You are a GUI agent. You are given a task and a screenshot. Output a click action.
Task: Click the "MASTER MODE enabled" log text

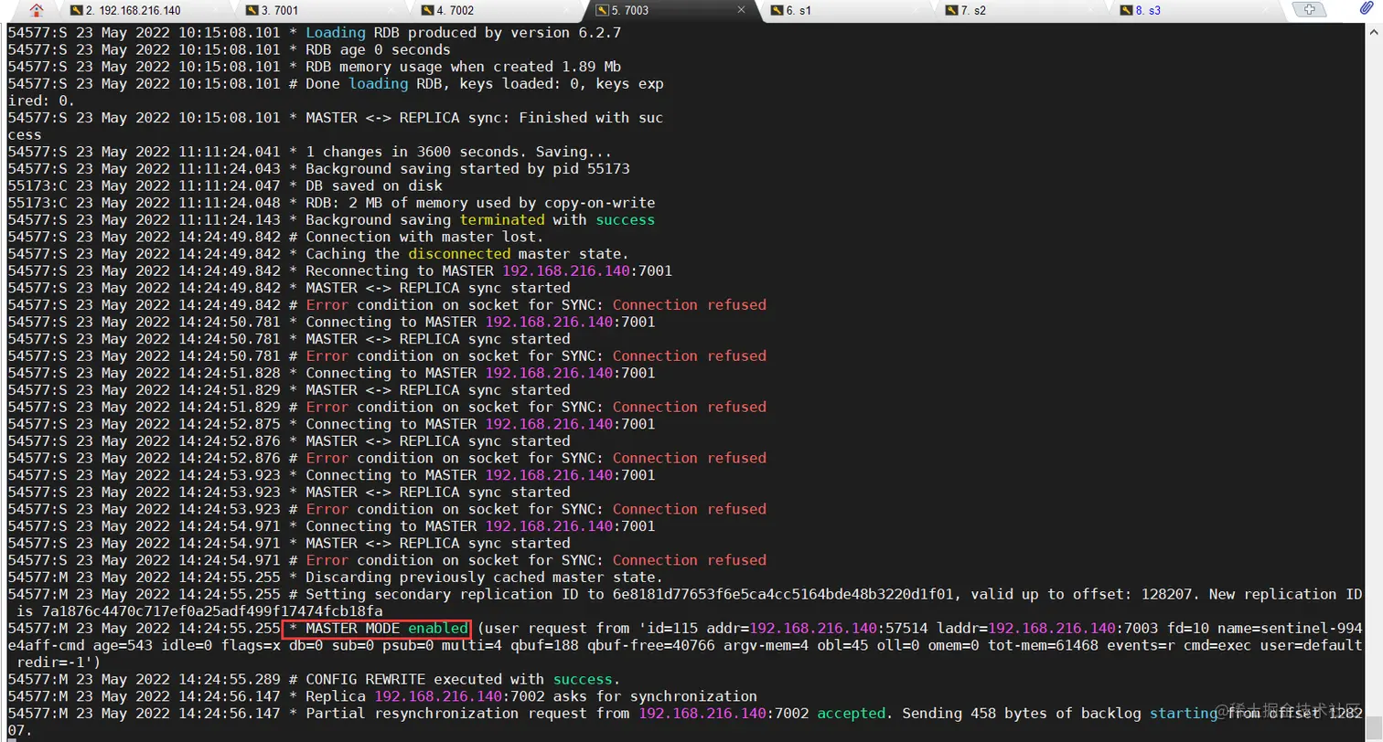386,629
